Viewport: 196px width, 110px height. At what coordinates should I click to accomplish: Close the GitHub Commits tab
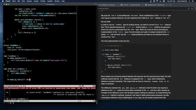142,5
